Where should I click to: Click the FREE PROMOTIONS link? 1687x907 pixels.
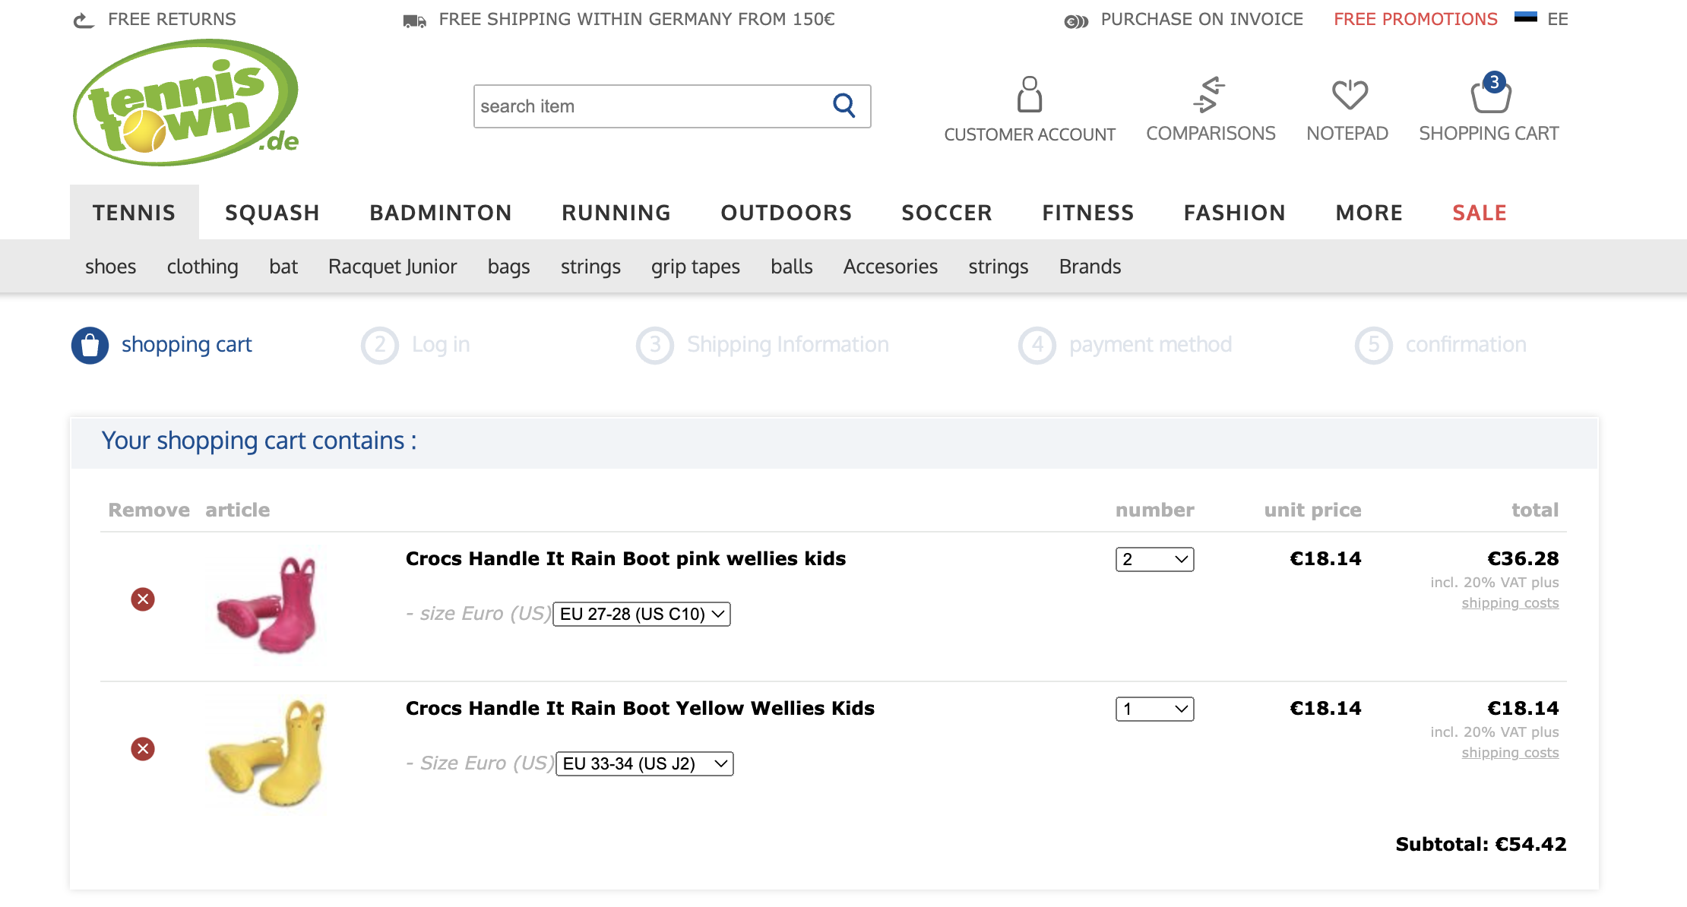(1416, 19)
